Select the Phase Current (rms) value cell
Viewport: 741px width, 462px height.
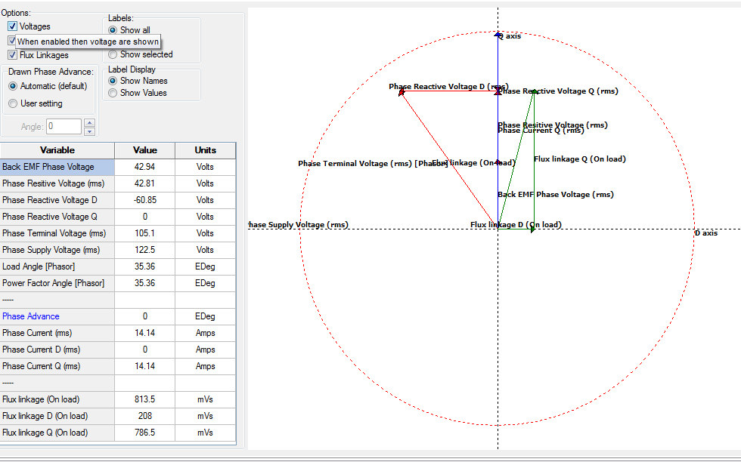pos(144,333)
